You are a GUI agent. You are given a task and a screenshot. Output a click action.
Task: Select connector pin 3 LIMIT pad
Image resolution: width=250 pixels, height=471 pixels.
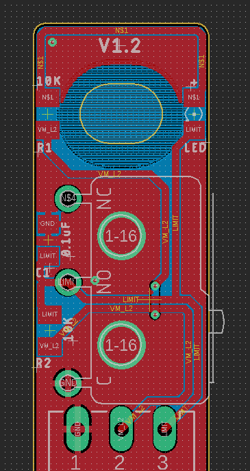(x=165, y=429)
